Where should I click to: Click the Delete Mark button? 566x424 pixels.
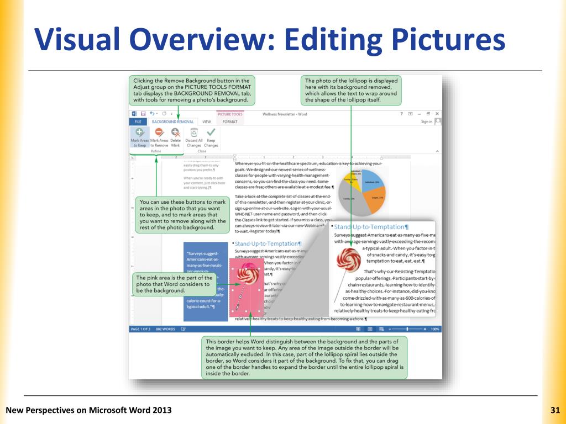point(175,137)
